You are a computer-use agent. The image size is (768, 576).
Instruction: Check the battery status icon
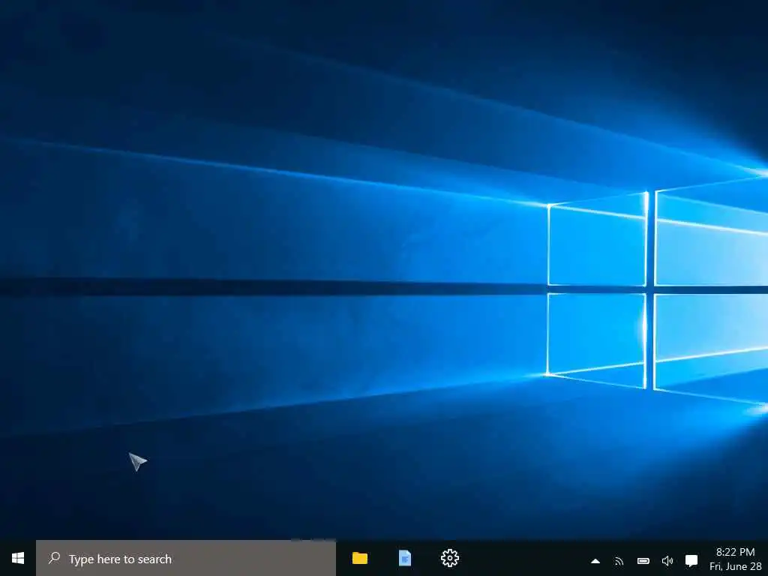pyautogui.click(x=643, y=561)
